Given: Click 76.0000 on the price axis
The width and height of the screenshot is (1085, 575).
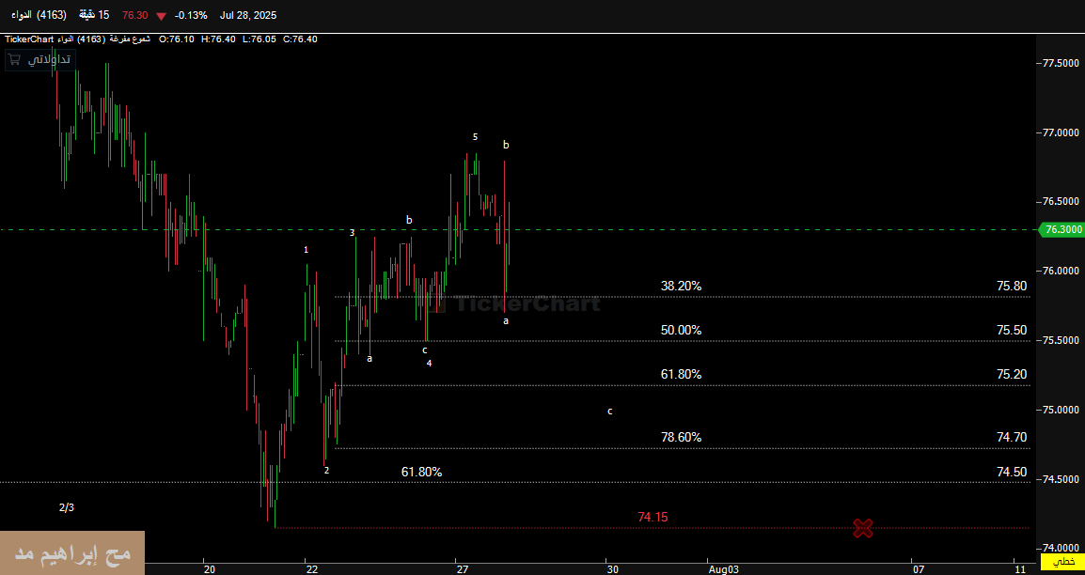Looking at the screenshot, I should pos(1061,271).
